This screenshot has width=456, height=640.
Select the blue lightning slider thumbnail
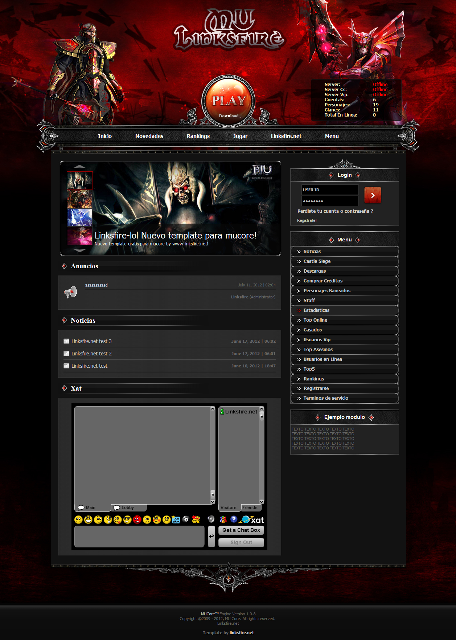point(80,217)
